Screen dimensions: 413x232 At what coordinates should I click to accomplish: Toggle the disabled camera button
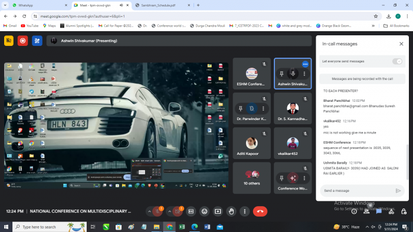178,211
